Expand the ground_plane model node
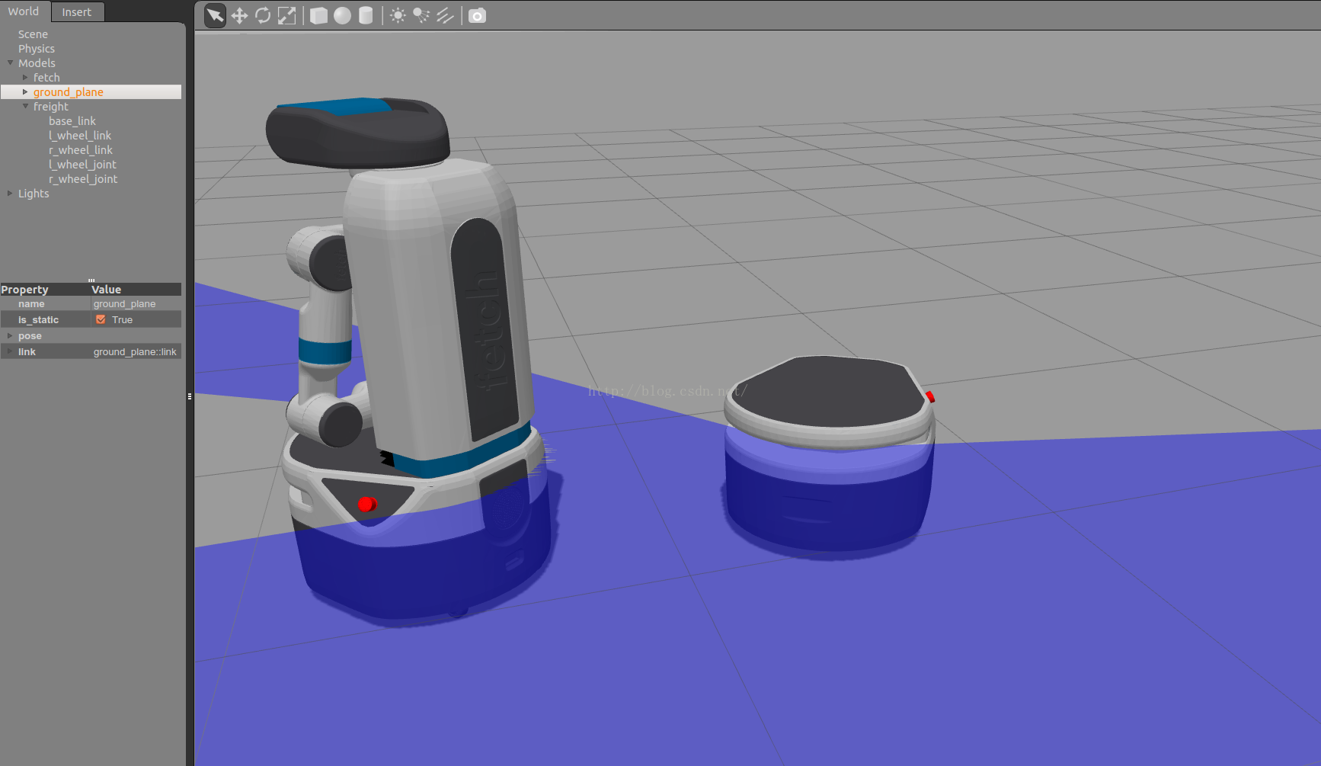This screenshot has height=766, width=1321. [25, 91]
